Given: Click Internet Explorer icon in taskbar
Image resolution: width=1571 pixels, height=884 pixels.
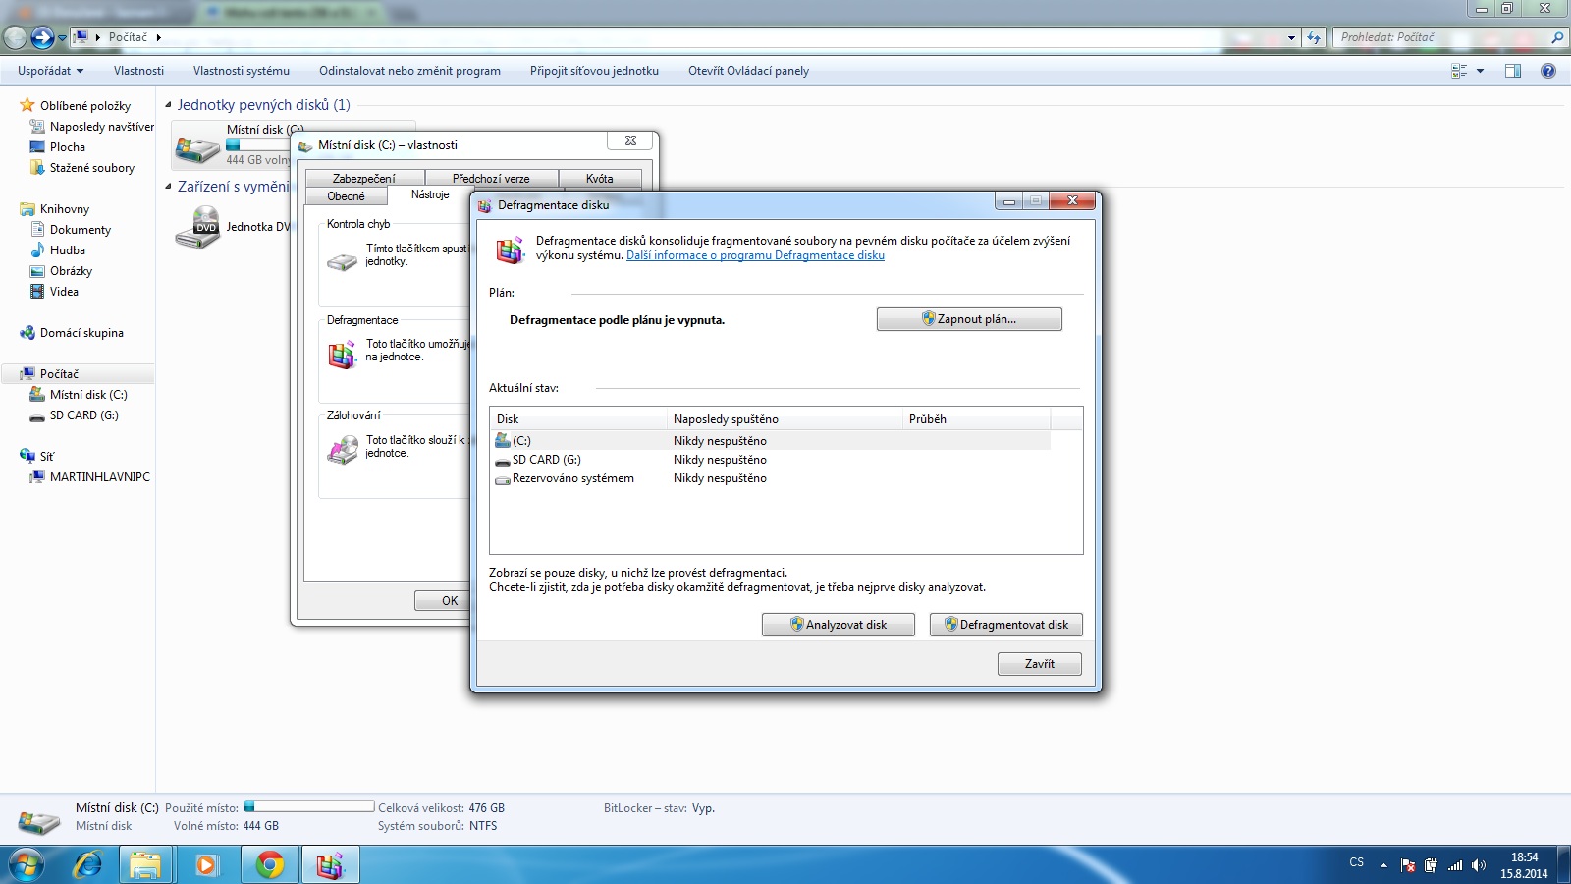Looking at the screenshot, I should (88, 864).
